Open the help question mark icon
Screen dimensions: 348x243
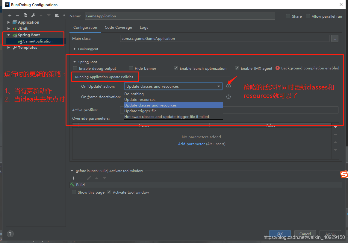[10, 234]
